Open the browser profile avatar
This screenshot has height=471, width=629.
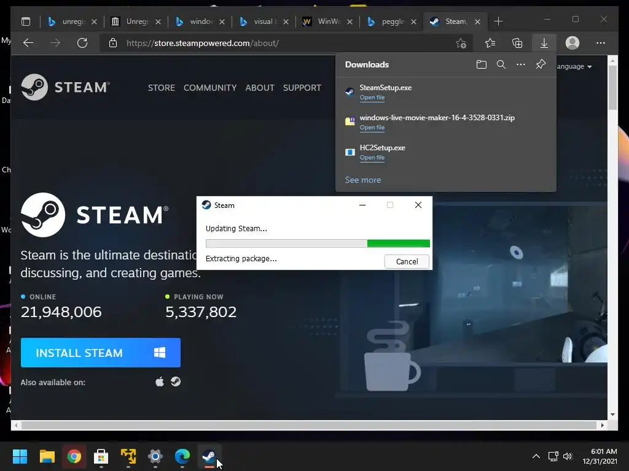coord(572,43)
